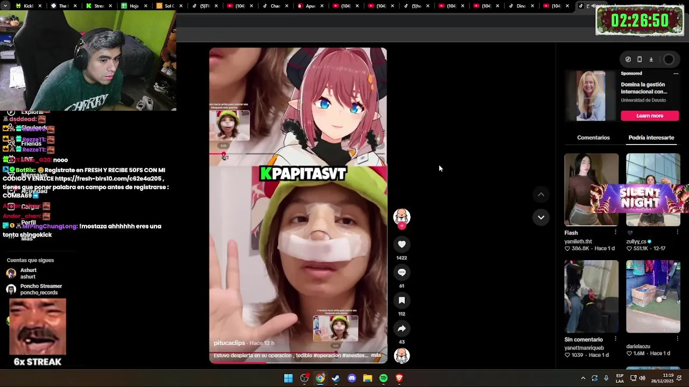The height and width of the screenshot is (387, 689).
Task: Open the volume icon in system tray
Action: pyautogui.click(x=642, y=378)
